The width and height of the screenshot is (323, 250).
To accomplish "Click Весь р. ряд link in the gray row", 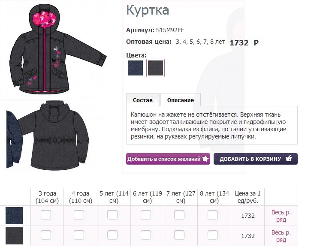I will (x=281, y=236).
